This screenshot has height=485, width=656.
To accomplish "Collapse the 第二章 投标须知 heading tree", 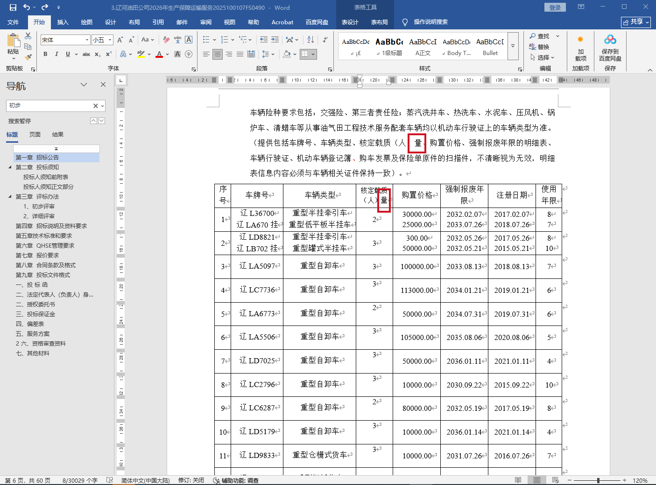I will (x=10, y=167).
